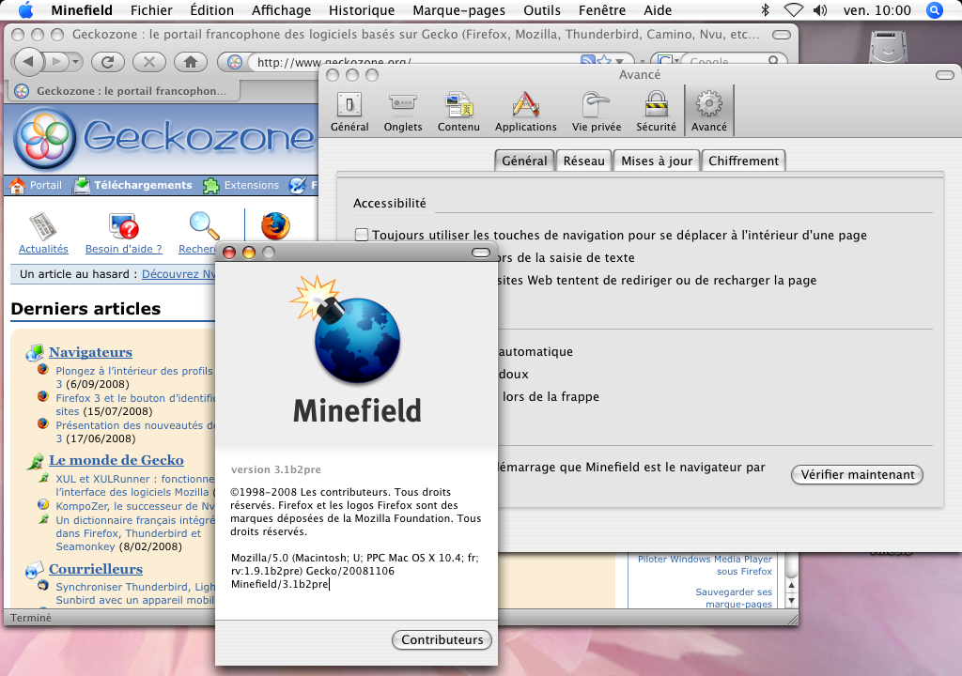The image size is (962, 676).
Task: Click the Bluetooth status icon
Action: 765,9
